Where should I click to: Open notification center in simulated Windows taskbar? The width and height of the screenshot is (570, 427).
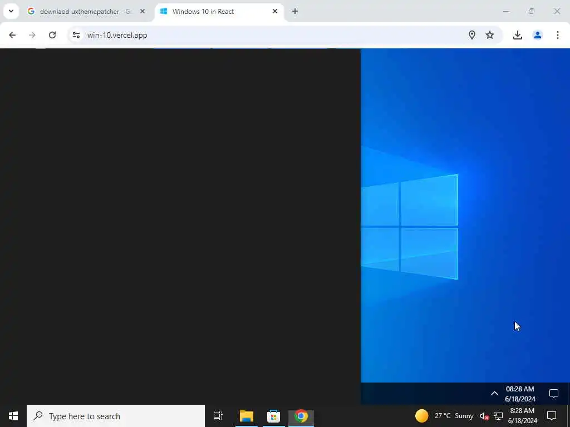pos(554,393)
